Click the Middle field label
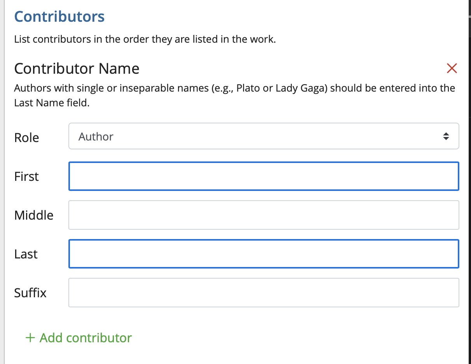 tap(34, 215)
